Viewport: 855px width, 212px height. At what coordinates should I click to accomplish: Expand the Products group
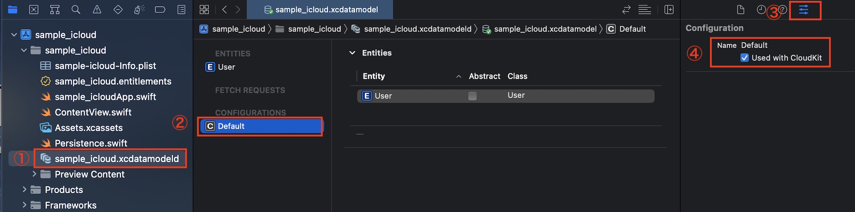(25, 190)
